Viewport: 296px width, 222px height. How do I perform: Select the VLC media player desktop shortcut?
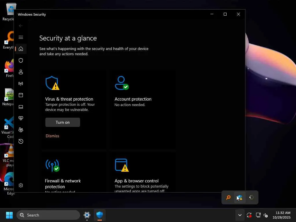(8, 156)
